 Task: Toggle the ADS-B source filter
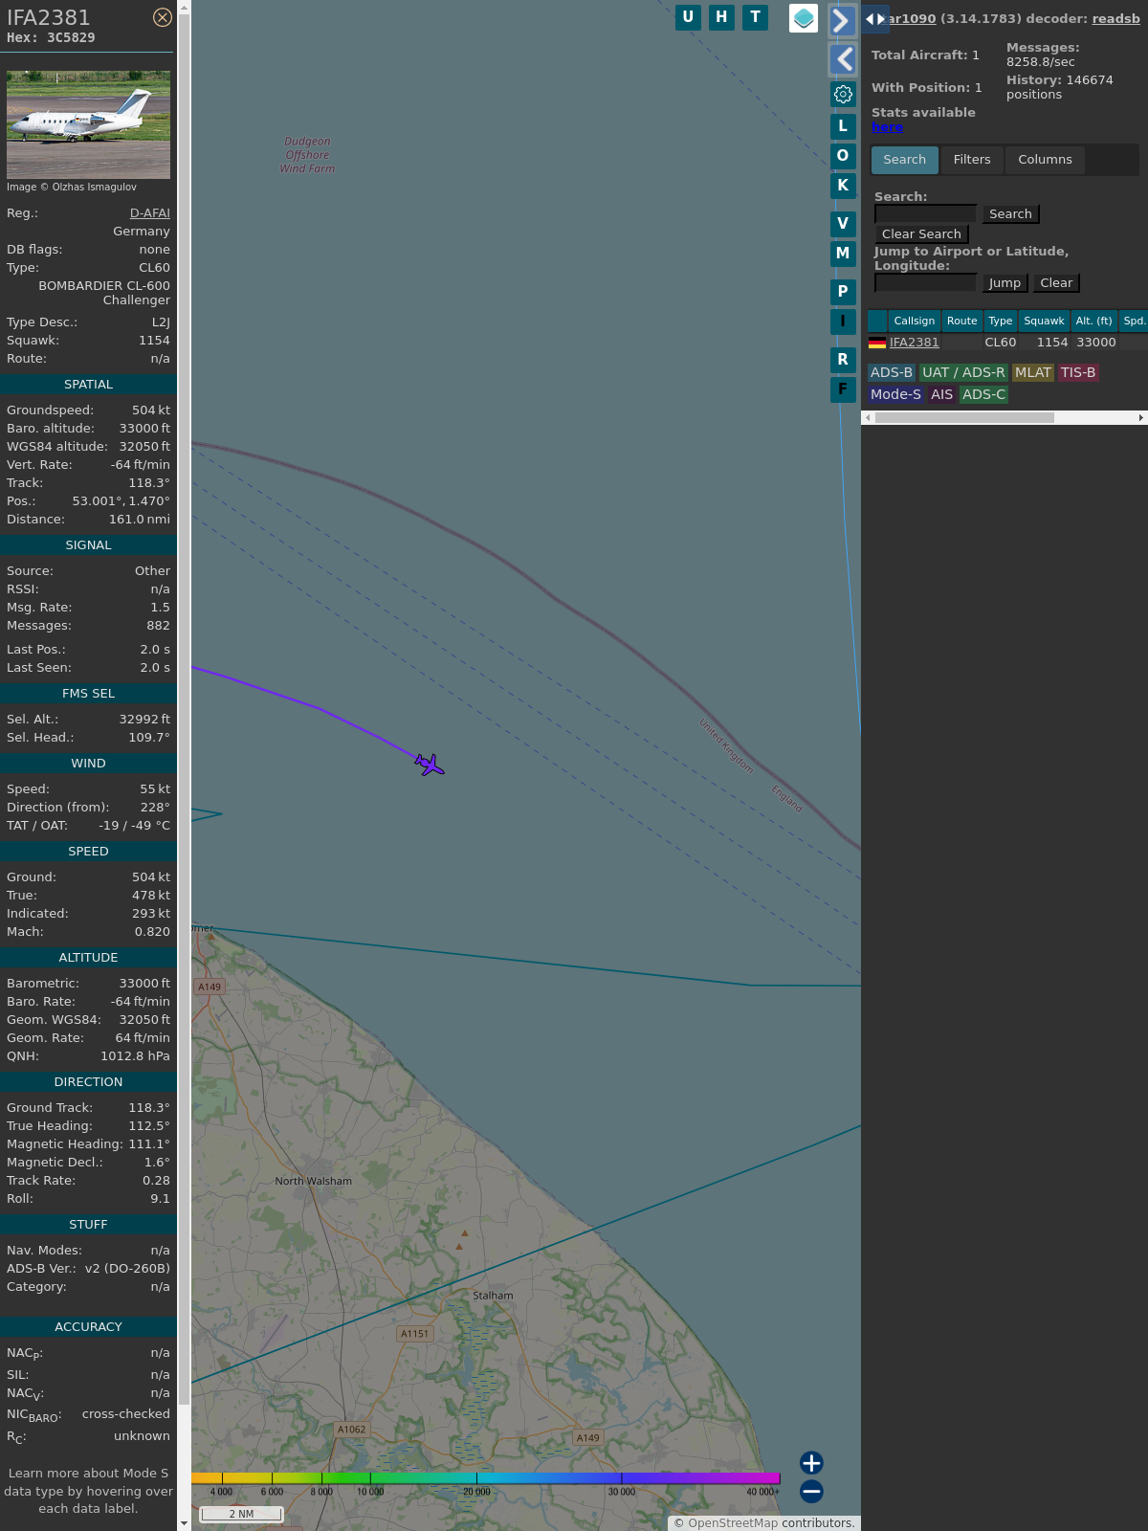(x=891, y=373)
